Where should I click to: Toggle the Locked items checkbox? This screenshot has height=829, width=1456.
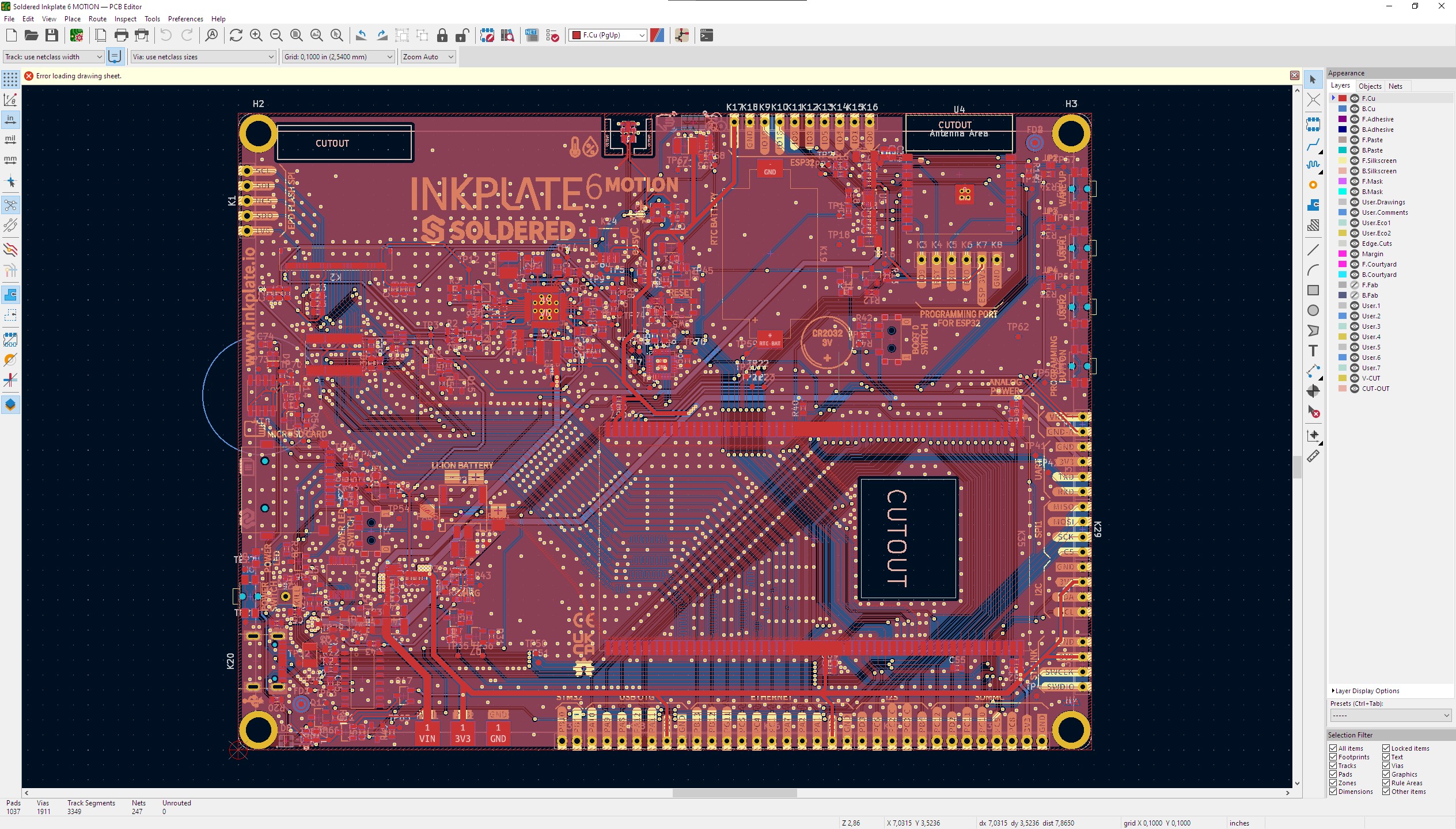click(x=1386, y=748)
